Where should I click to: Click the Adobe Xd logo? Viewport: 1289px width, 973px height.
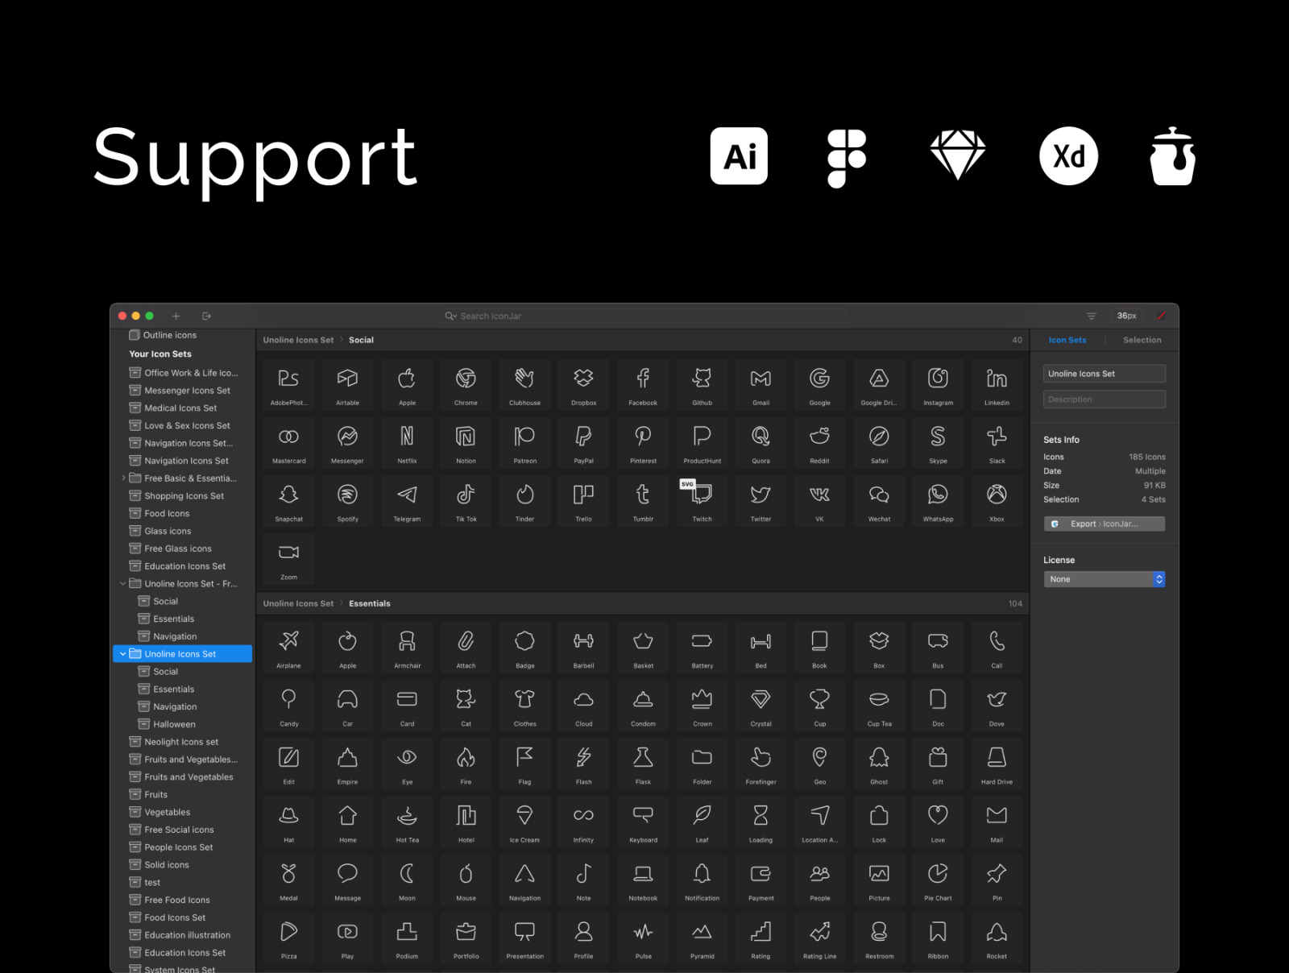[1068, 156]
